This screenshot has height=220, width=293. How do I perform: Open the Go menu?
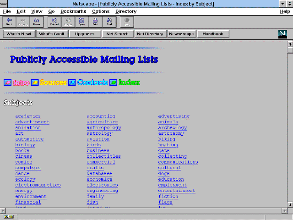[51, 11]
